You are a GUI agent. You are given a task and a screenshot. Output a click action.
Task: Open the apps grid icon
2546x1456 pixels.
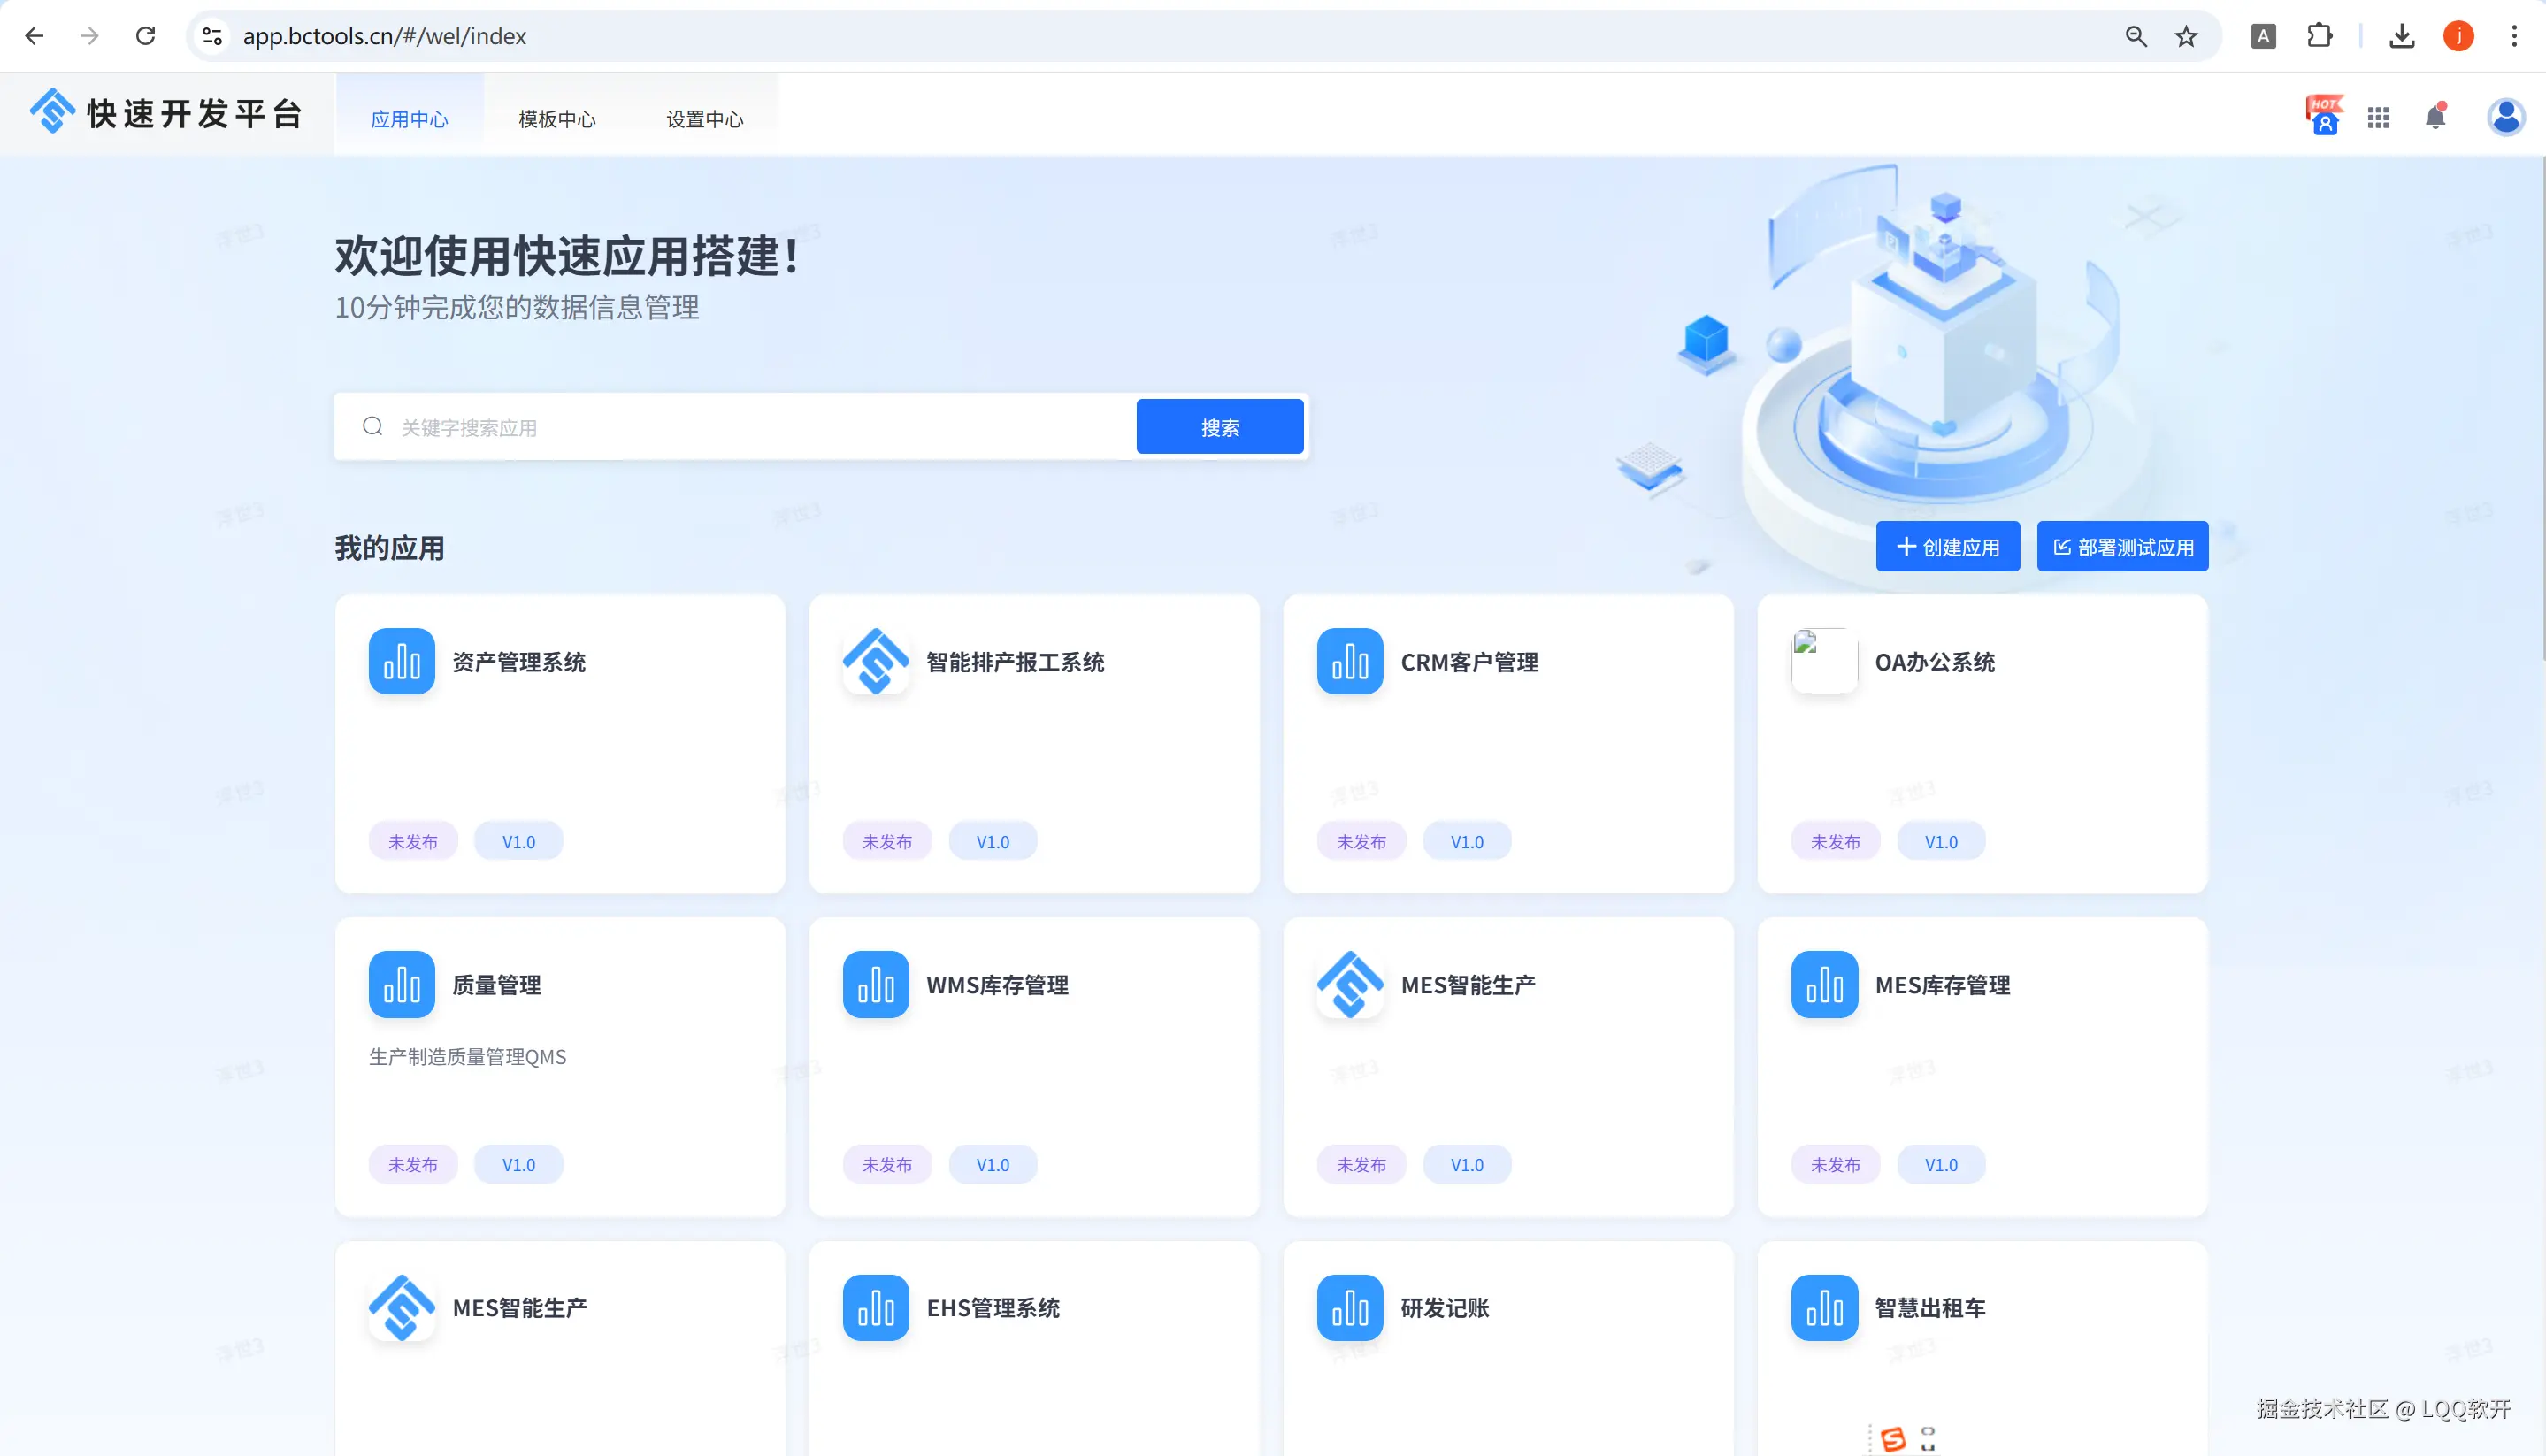pyautogui.click(x=2378, y=118)
